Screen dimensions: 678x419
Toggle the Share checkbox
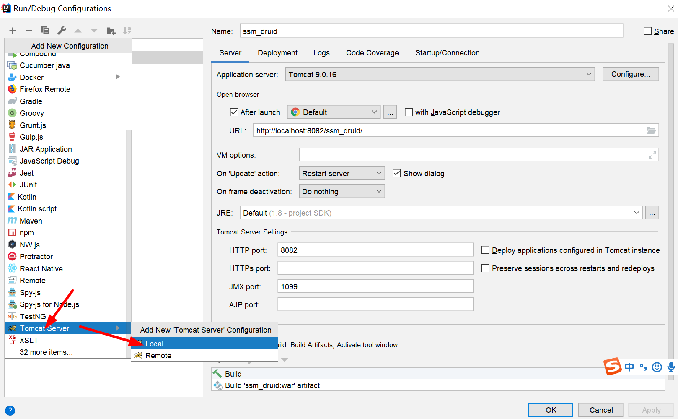[647, 31]
